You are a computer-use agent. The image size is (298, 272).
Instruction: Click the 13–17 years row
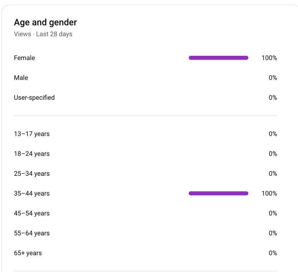point(146,134)
